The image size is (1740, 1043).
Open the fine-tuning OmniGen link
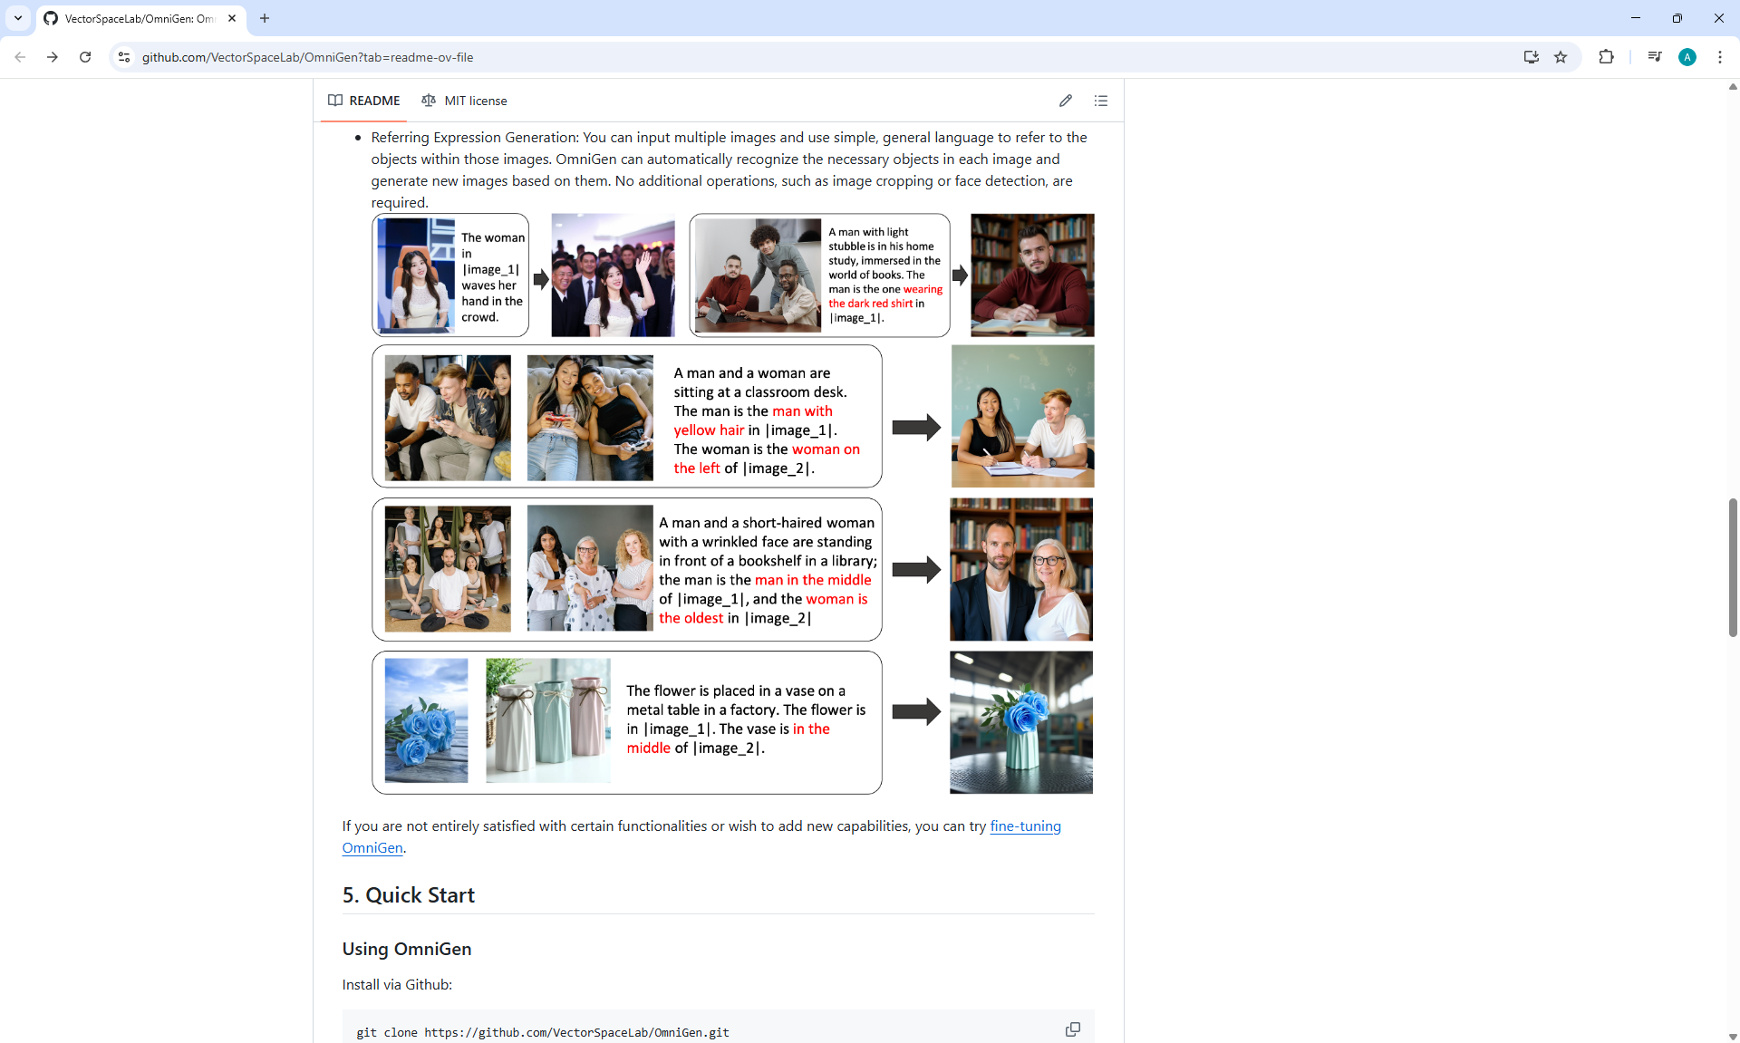[1024, 826]
